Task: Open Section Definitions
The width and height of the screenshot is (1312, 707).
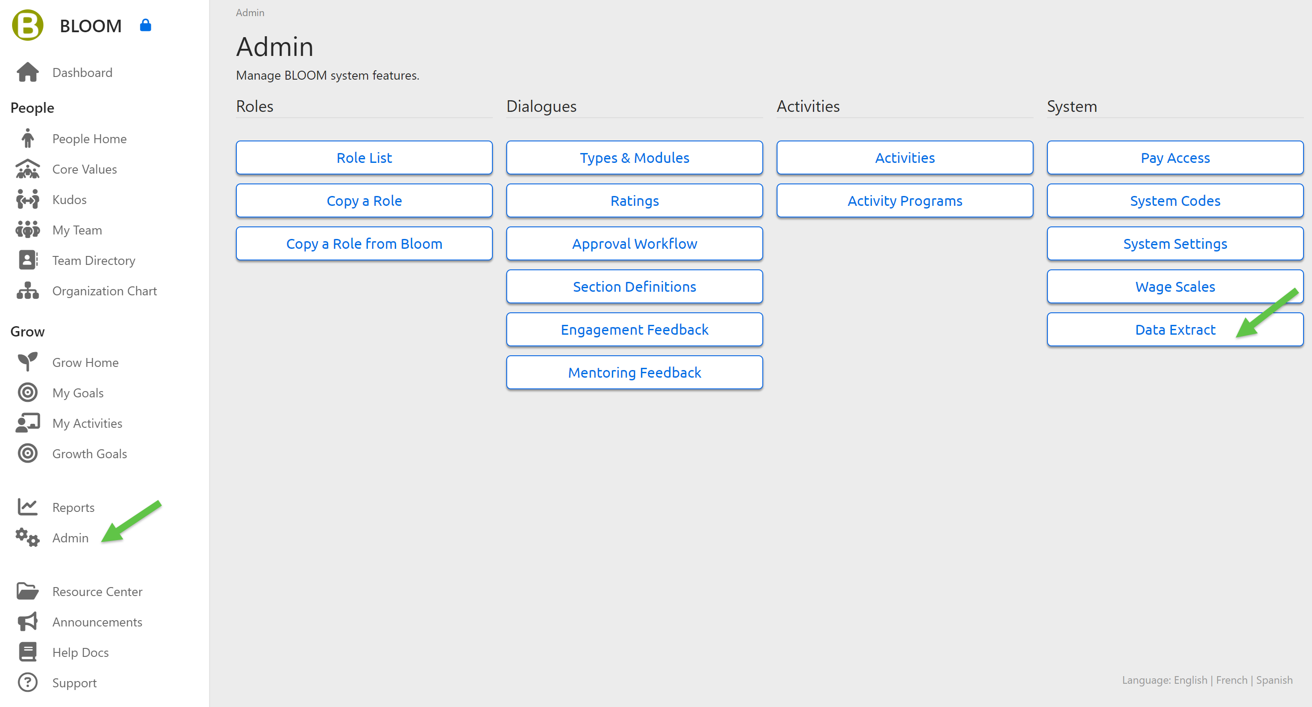Action: [635, 286]
